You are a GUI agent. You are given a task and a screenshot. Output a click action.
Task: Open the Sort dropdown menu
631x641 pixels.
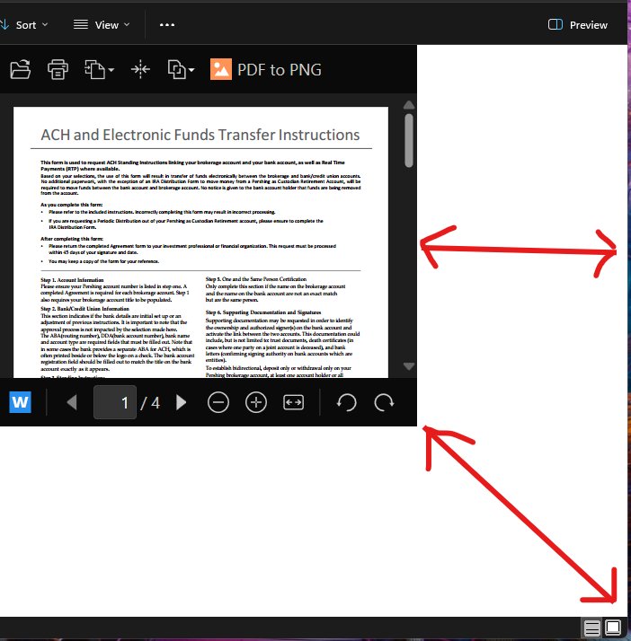(24, 25)
